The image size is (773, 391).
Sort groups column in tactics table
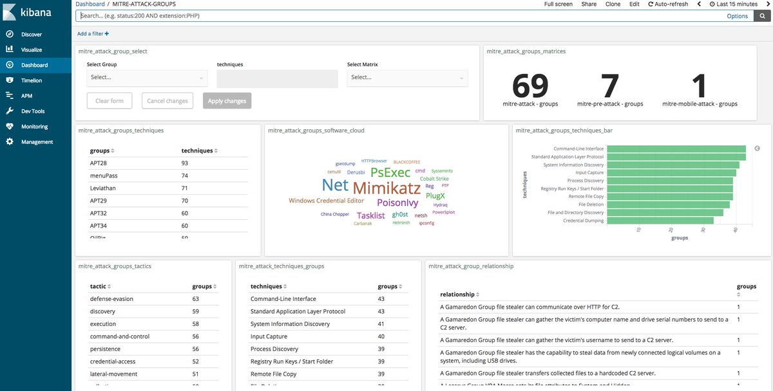pyautogui.click(x=214, y=287)
